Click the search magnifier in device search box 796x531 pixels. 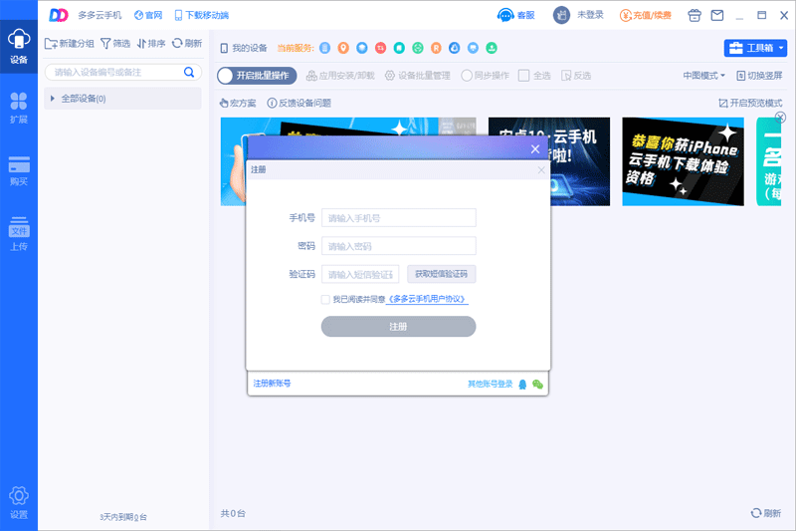click(x=189, y=72)
